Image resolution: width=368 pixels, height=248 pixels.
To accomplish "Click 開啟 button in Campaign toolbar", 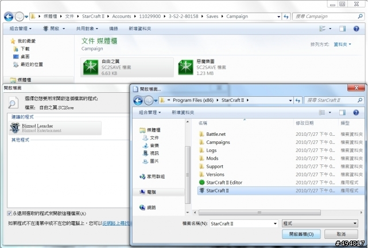I will click(51, 29).
